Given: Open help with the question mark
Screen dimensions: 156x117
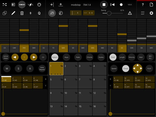Looking at the screenshot, I should click(143, 5).
